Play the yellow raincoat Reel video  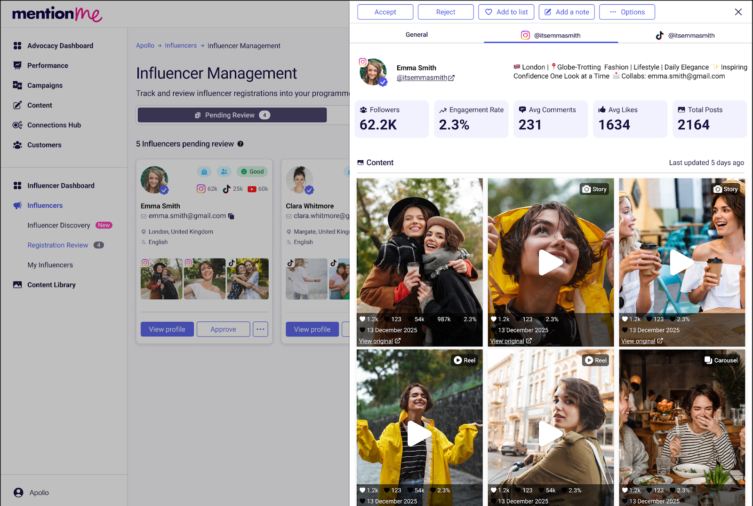point(419,433)
